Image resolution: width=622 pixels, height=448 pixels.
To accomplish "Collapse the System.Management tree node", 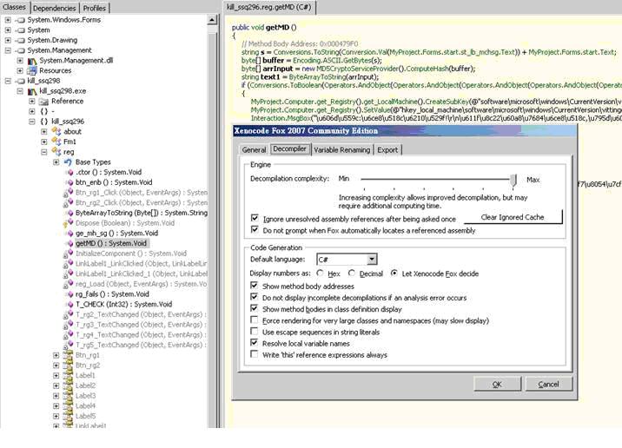I will click(x=8, y=50).
